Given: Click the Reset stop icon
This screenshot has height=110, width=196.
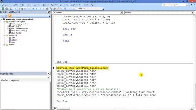Looking at the screenshot, I should pos(43,9).
